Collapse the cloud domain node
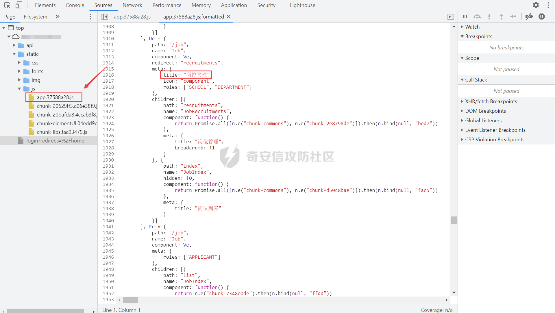Viewport: 555px width, 313px height. pyautogui.click(x=9, y=37)
